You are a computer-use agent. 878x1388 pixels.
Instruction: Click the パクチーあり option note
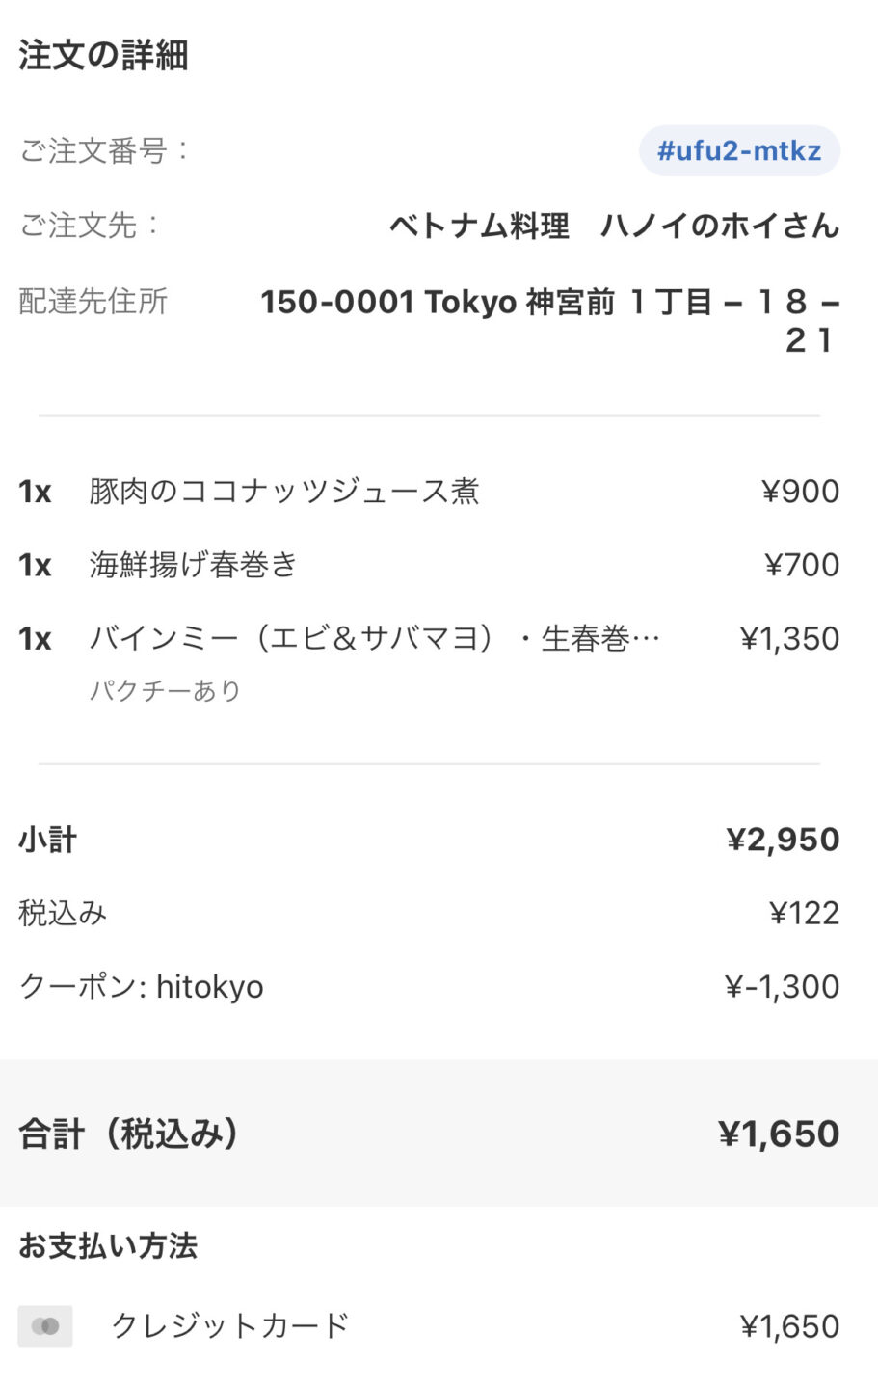pyautogui.click(x=165, y=690)
